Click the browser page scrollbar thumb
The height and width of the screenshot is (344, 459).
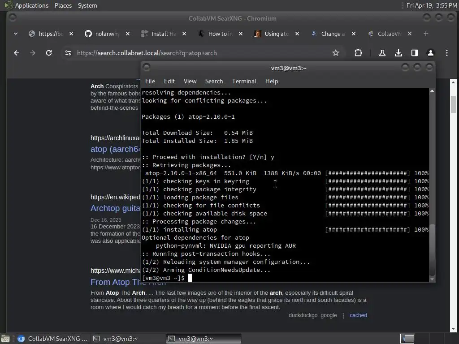coord(454,104)
